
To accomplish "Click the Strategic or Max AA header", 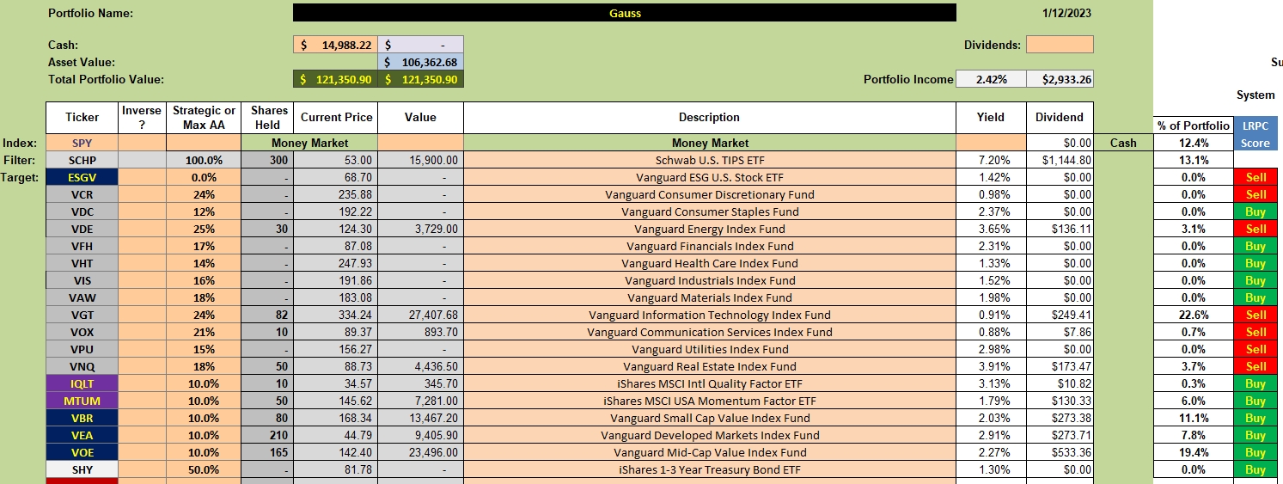I will pyautogui.click(x=204, y=118).
